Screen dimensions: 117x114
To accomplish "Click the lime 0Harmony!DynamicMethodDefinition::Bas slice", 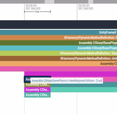I will click(x=58, y=53).
